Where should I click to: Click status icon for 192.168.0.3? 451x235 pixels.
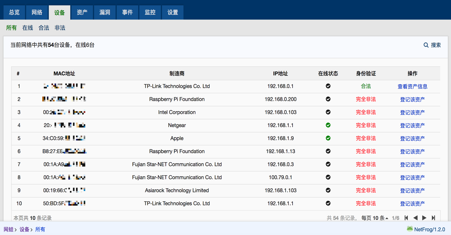coord(328,164)
